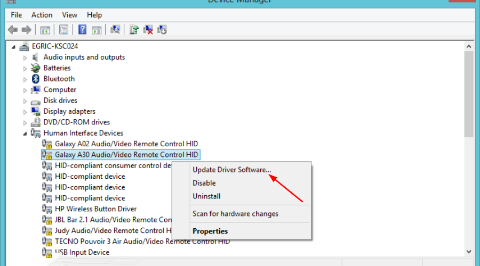The width and height of the screenshot is (480, 266).
Task: Click the disable device down-arrow toolbar icon
Action: tap(162, 30)
